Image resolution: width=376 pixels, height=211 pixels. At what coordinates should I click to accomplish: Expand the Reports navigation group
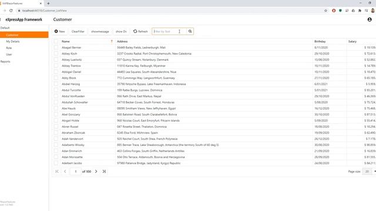(5, 62)
